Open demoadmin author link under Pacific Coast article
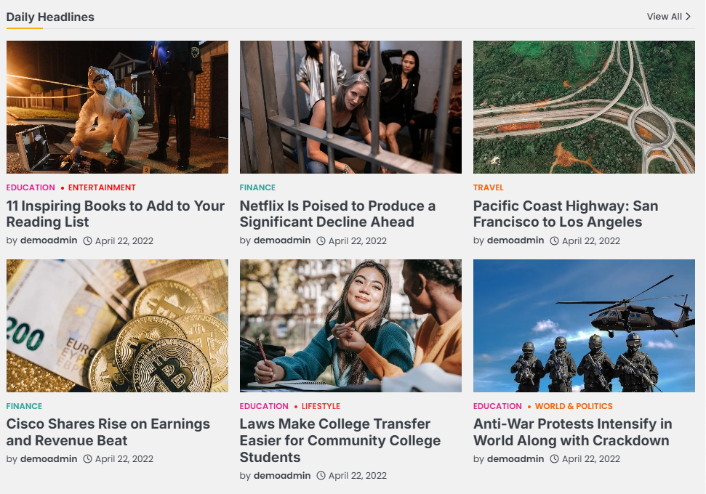Image resolution: width=706 pixels, height=494 pixels. point(515,240)
